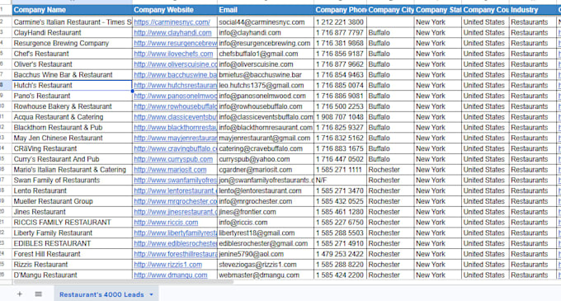Screen dimensions: 561x301
Task: Select the EDIBLES RESTAURANT cell
Action: (73, 243)
